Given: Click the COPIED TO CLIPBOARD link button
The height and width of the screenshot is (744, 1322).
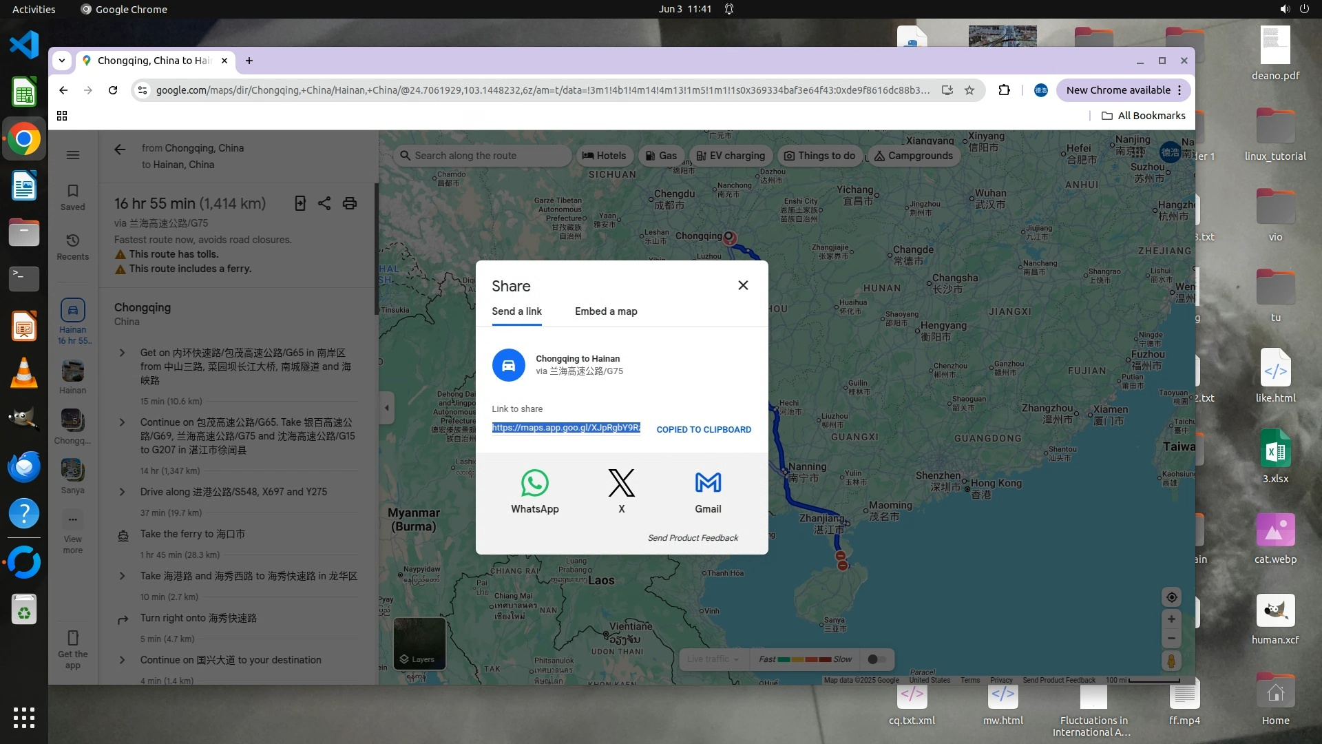Looking at the screenshot, I should coord(703,429).
